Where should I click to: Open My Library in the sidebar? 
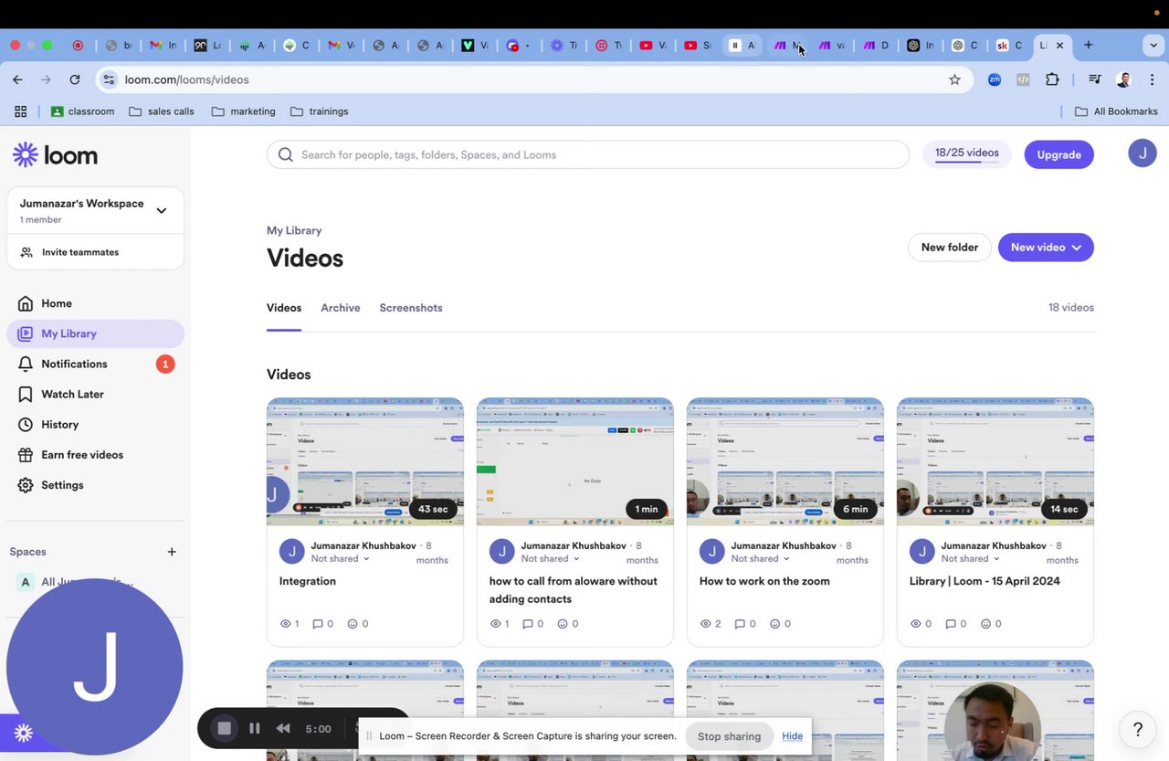(x=95, y=333)
